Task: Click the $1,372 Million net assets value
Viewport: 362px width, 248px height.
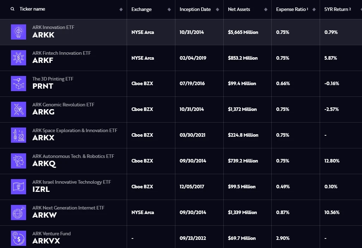Action: (x=242, y=109)
